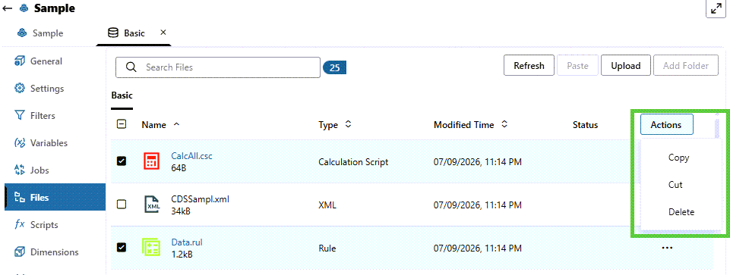Switch to the Sample tab
This screenshot has height=275, width=730.
click(x=40, y=33)
